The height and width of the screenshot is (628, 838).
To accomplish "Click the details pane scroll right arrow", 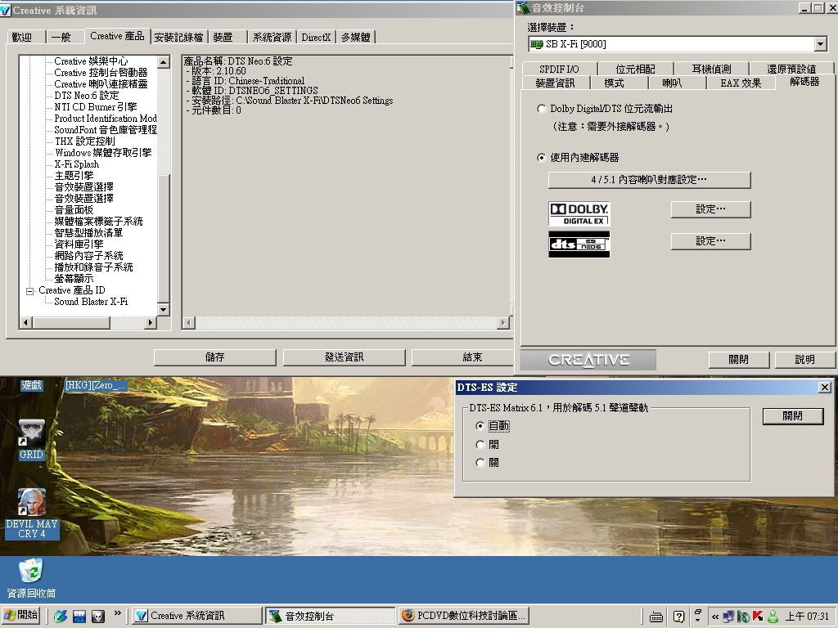I will (x=503, y=322).
